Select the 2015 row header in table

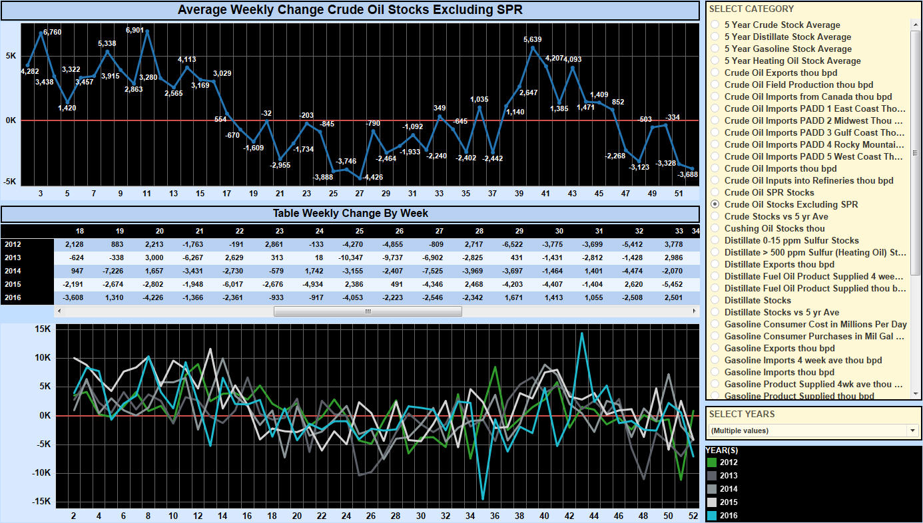point(27,284)
